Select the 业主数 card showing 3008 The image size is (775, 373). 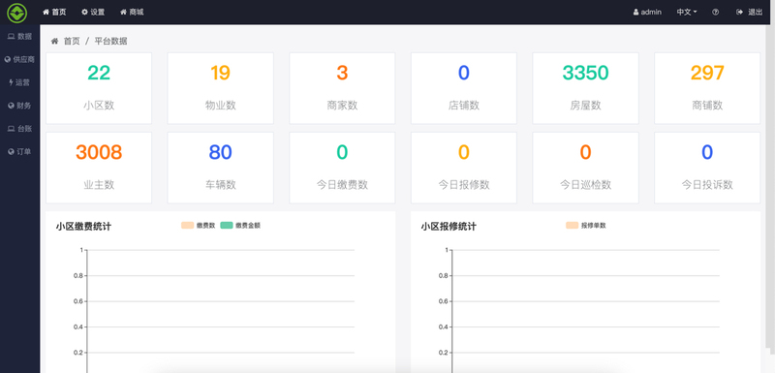tap(99, 168)
